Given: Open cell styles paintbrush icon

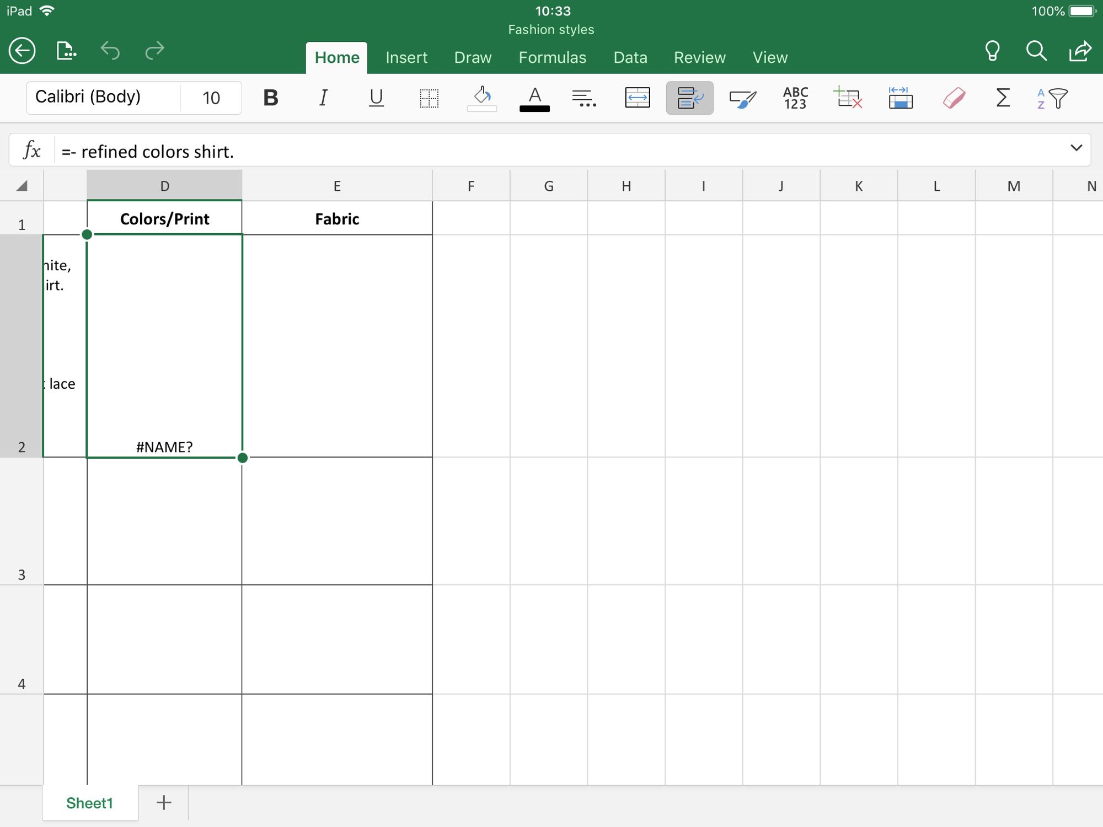Looking at the screenshot, I should pyautogui.click(x=742, y=98).
